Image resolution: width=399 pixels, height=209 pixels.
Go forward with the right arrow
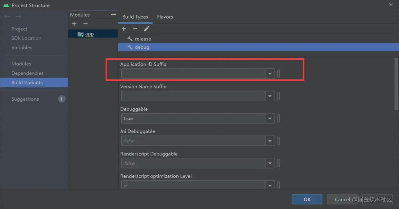tap(19, 16)
